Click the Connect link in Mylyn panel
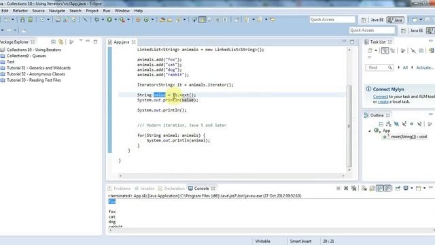Image resolution: width=435 pixels, height=245 pixels. point(381,97)
